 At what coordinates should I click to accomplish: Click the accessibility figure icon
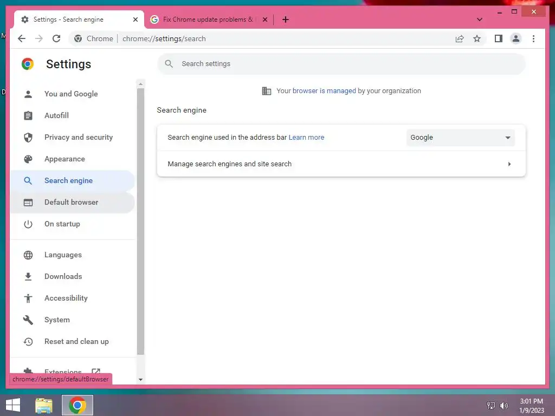pos(28,298)
